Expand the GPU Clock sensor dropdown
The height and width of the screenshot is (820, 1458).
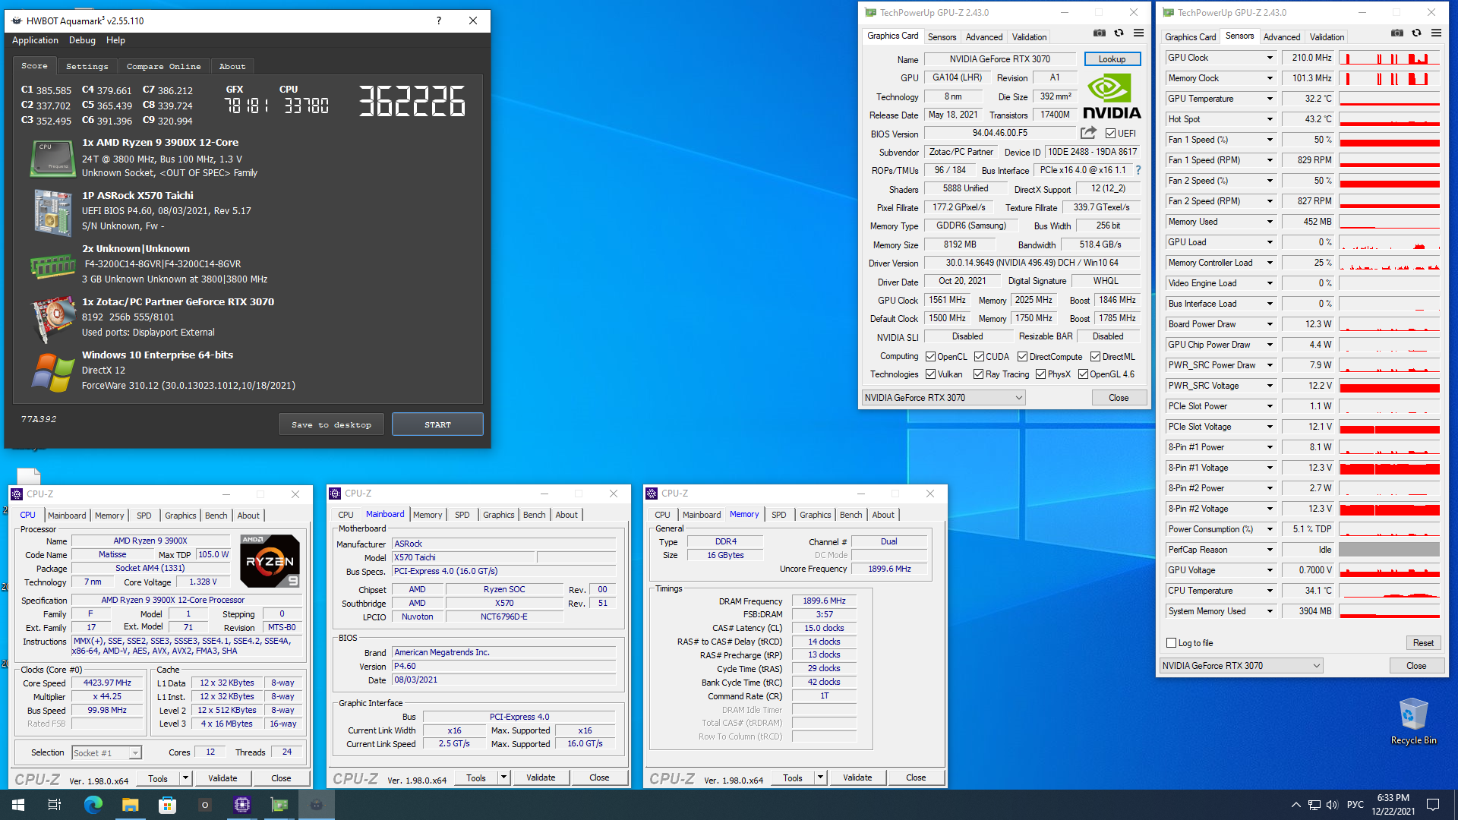tap(1269, 58)
